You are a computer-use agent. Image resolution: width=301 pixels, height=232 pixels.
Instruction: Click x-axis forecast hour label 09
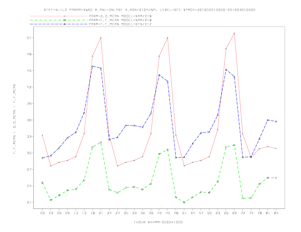(68, 213)
